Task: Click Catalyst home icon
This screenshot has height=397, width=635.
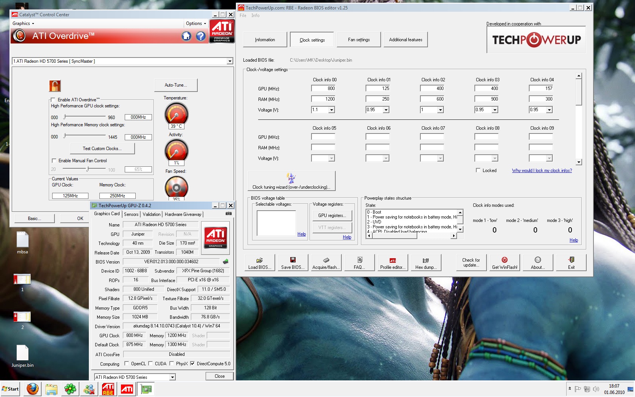Action: point(186,36)
